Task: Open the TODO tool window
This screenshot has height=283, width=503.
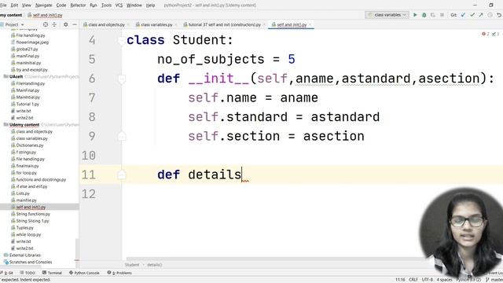Action: coord(28,273)
